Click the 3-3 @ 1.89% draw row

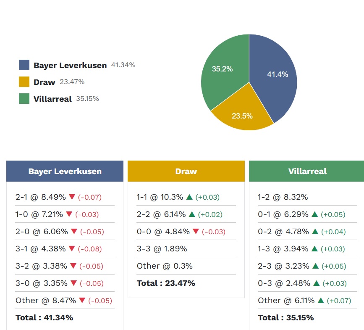point(162,249)
